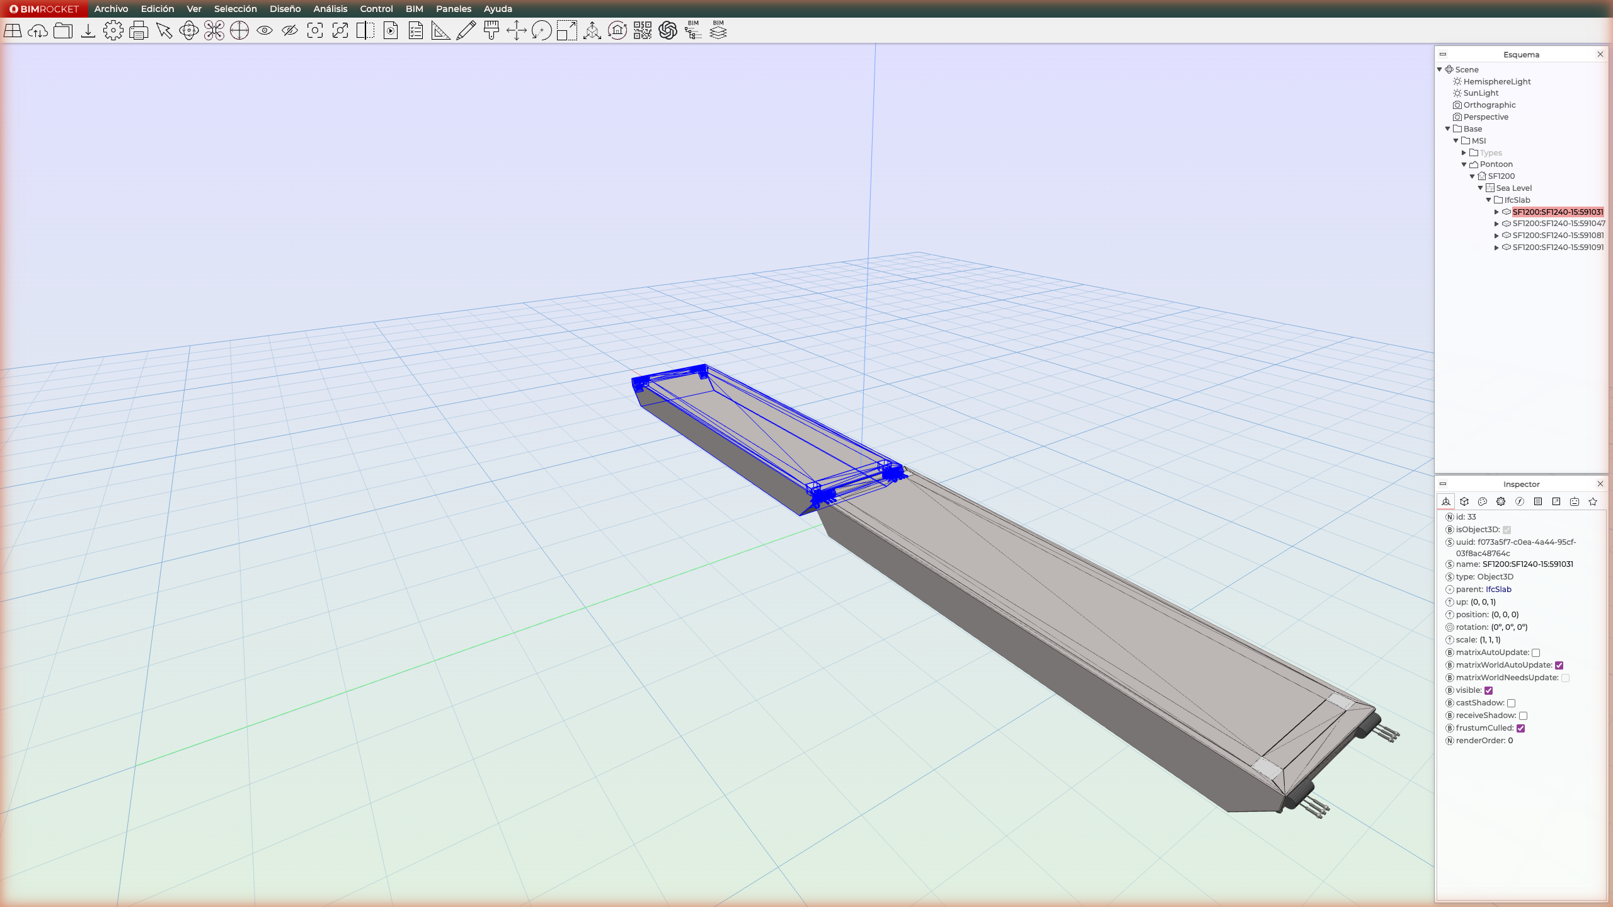1613x907 pixels.
Task: Expand the Types folder node
Action: 1464,152
